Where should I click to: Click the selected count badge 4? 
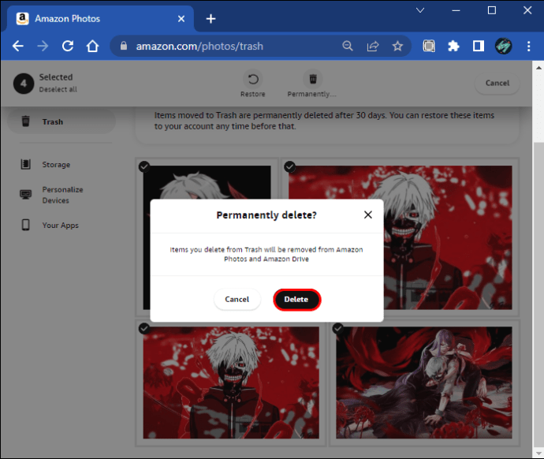tap(24, 84)
